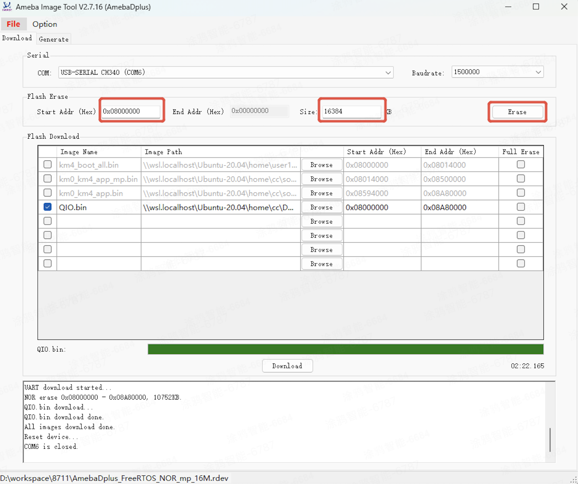Enable the km4_boot_all.bin image checkbox
The width and height of the screenshot is (578, 484).
[48, 165]
